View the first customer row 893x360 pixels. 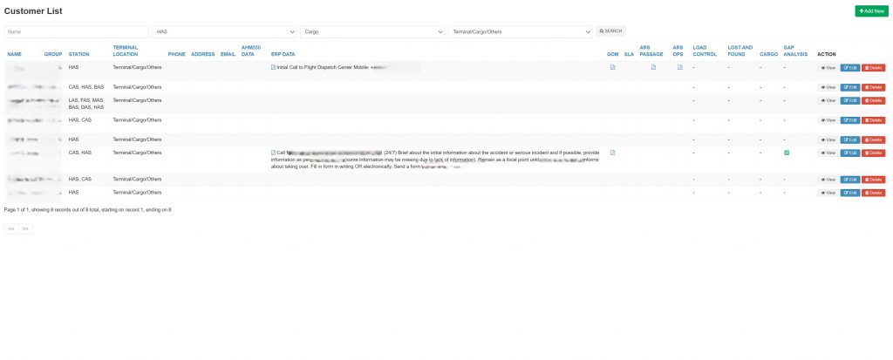click(x=828, y=68)
